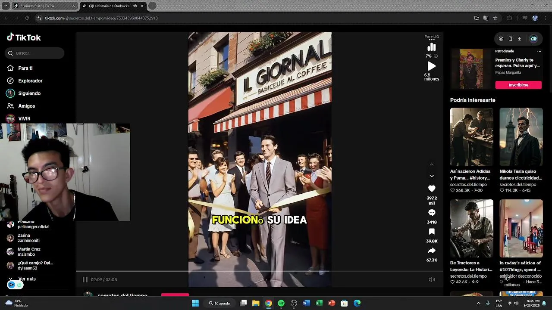Seek using the video progress bar
This screenshot has height=310, width=552.
point(259,271)
